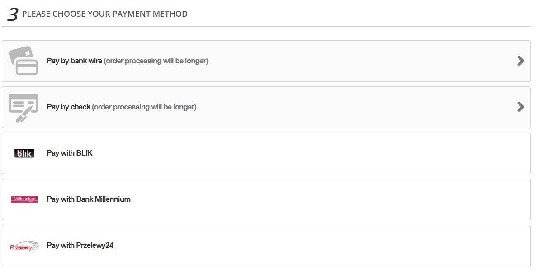Viewport: 538px width, 280px height.
Task: Select the Pay with BLIK option
Action: click(x=69, y=153)
